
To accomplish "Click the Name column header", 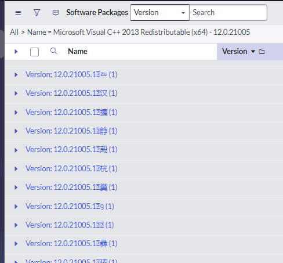I will [78, 52].
